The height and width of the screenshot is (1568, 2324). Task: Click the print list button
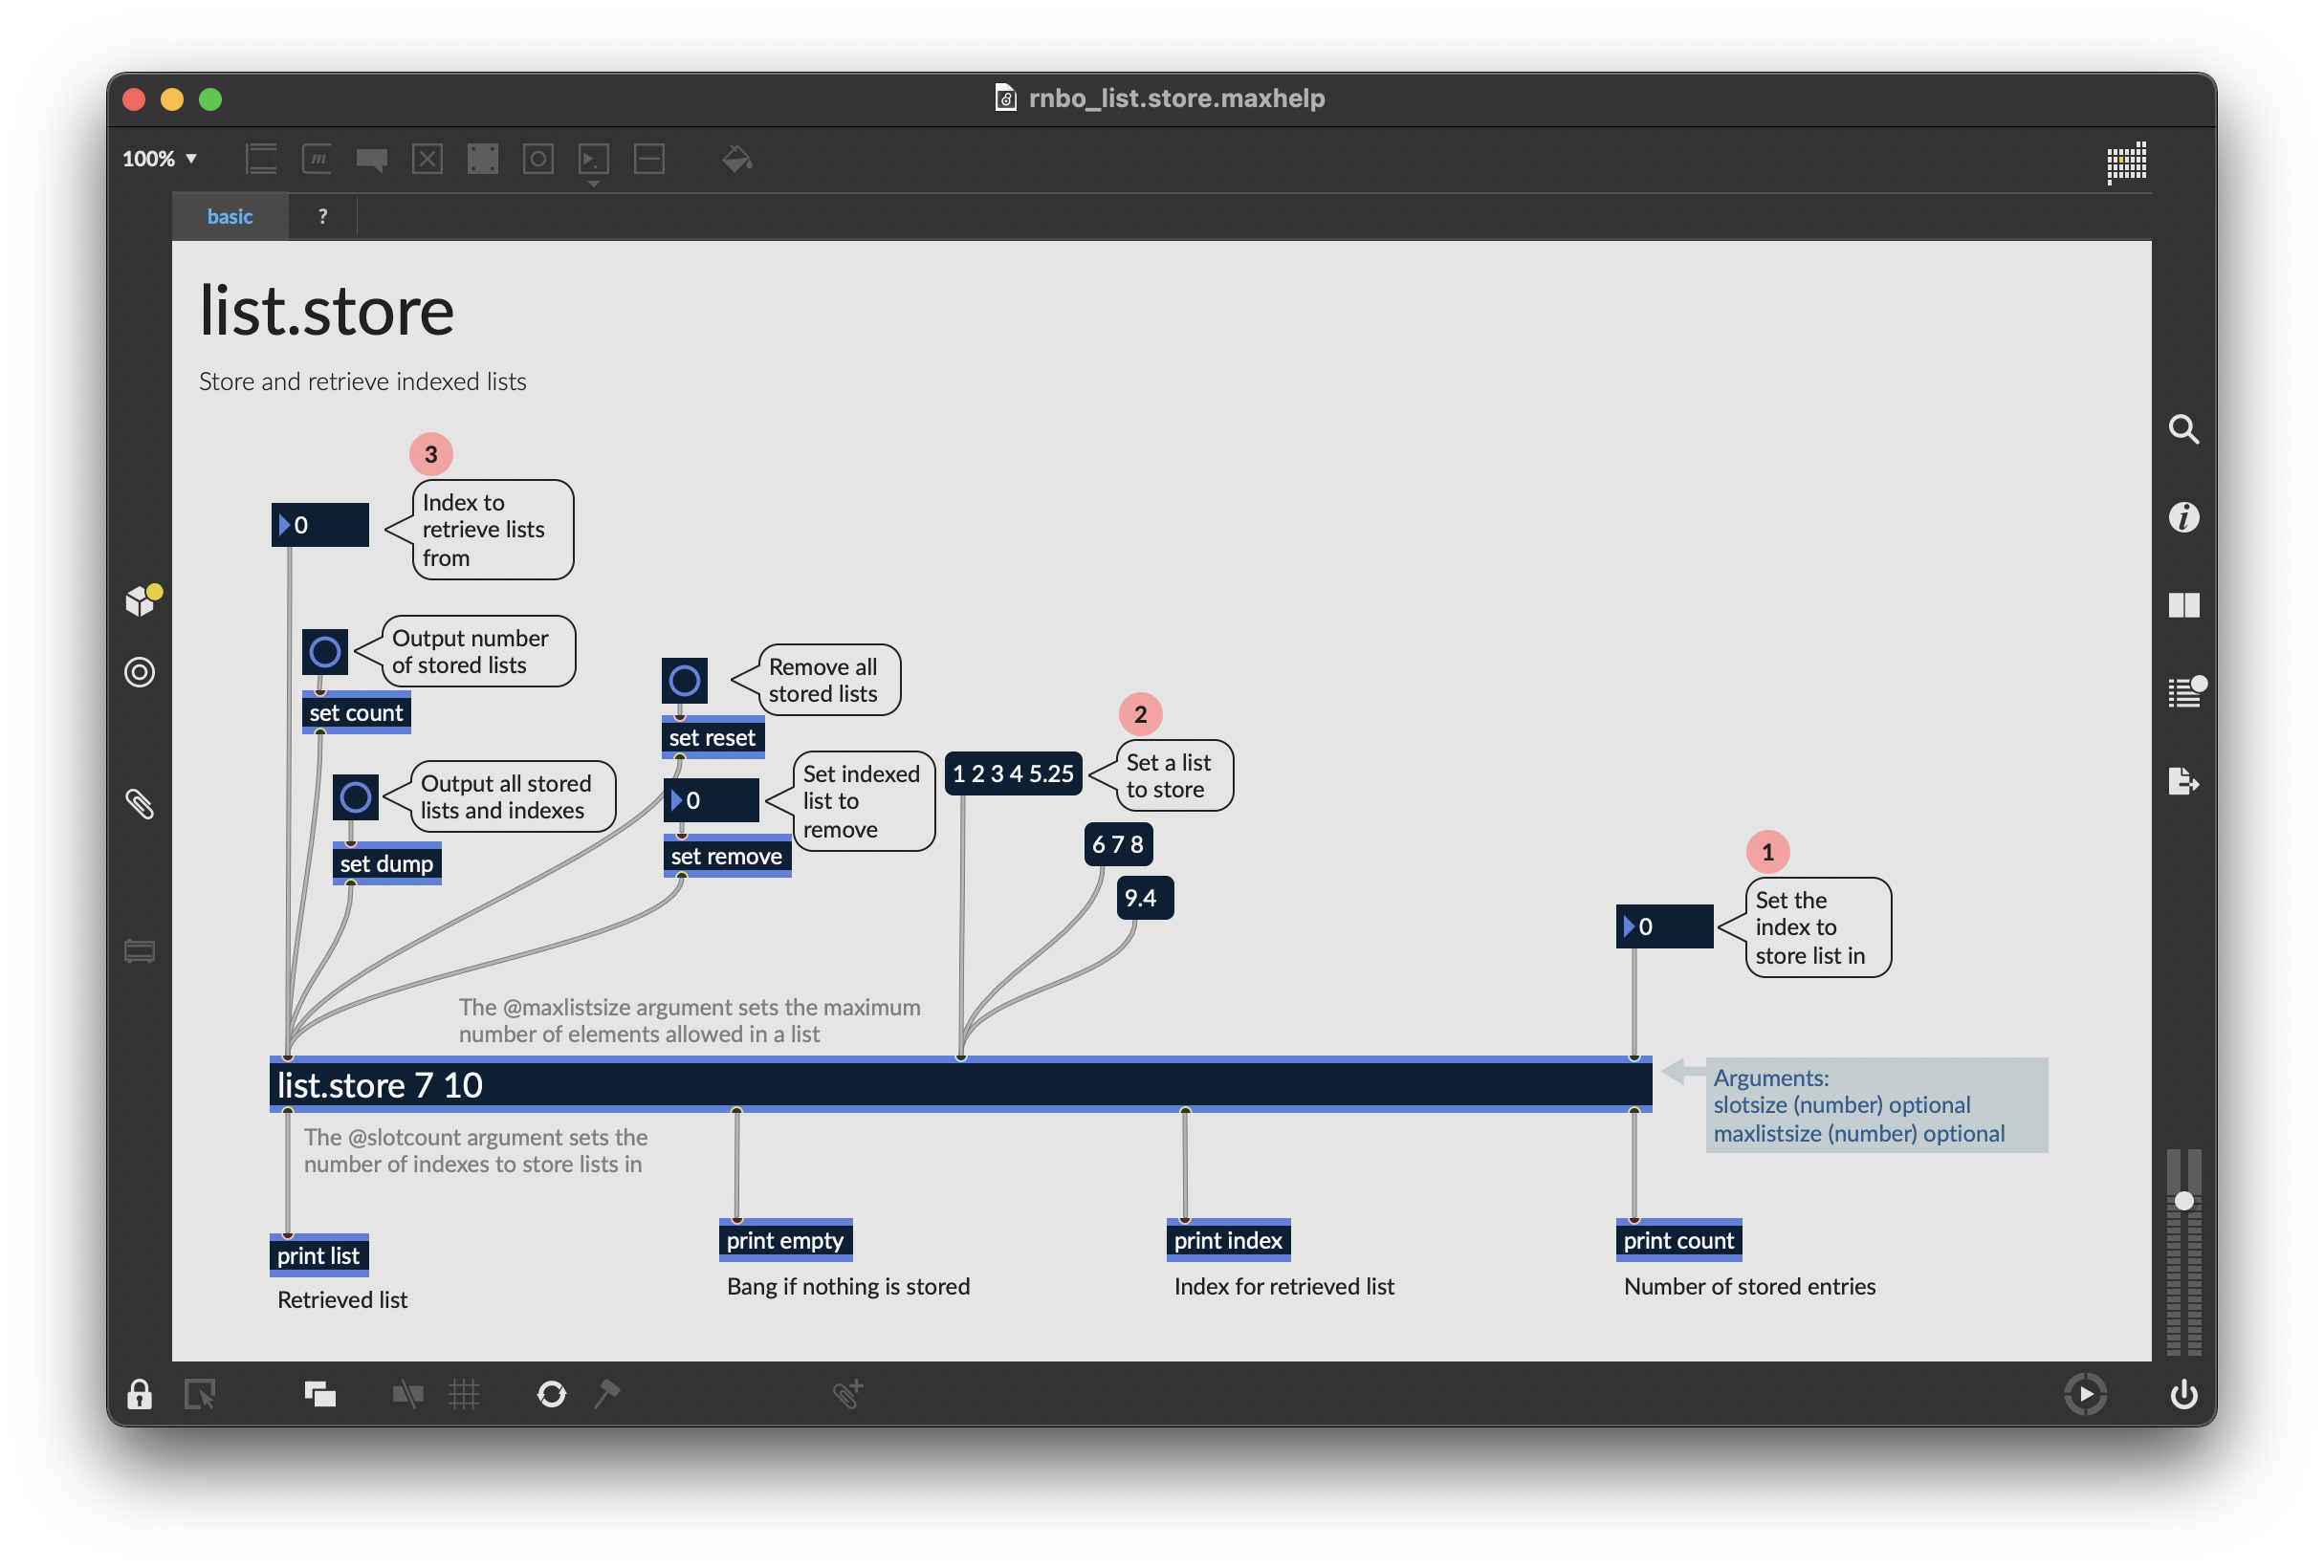[315, 1253]
